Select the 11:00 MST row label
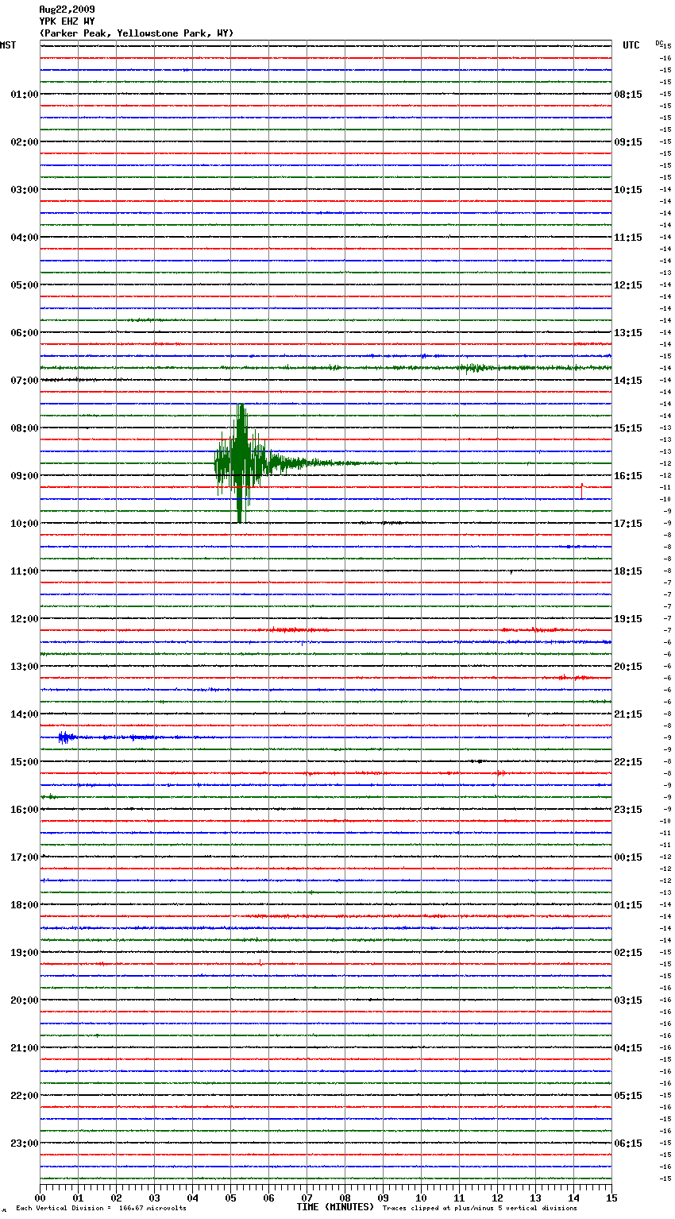The width and height of the screenshot is (675, 1219). click(24, 571)
